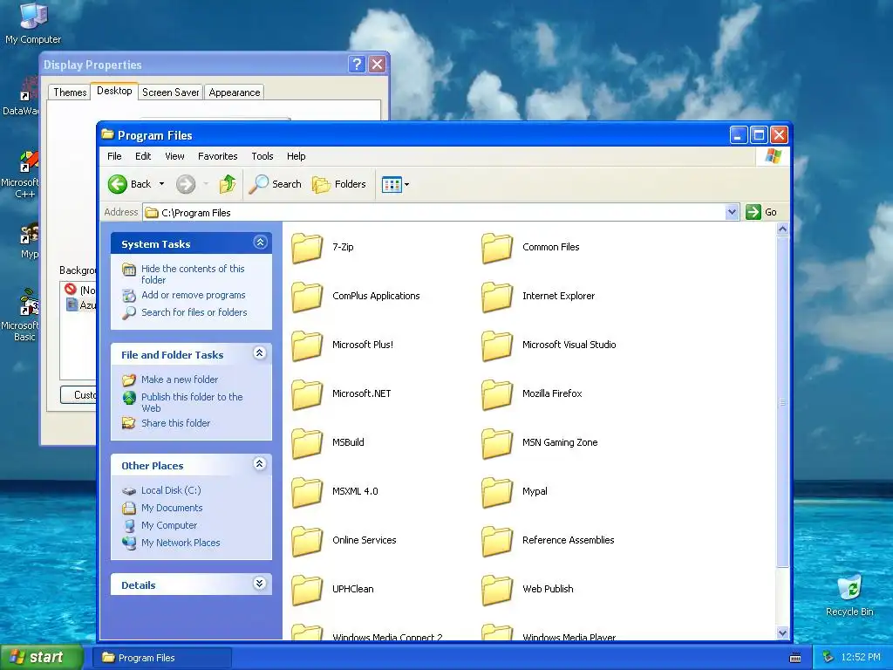
Task: Open the Edit menu
Action: click(143, 156)
